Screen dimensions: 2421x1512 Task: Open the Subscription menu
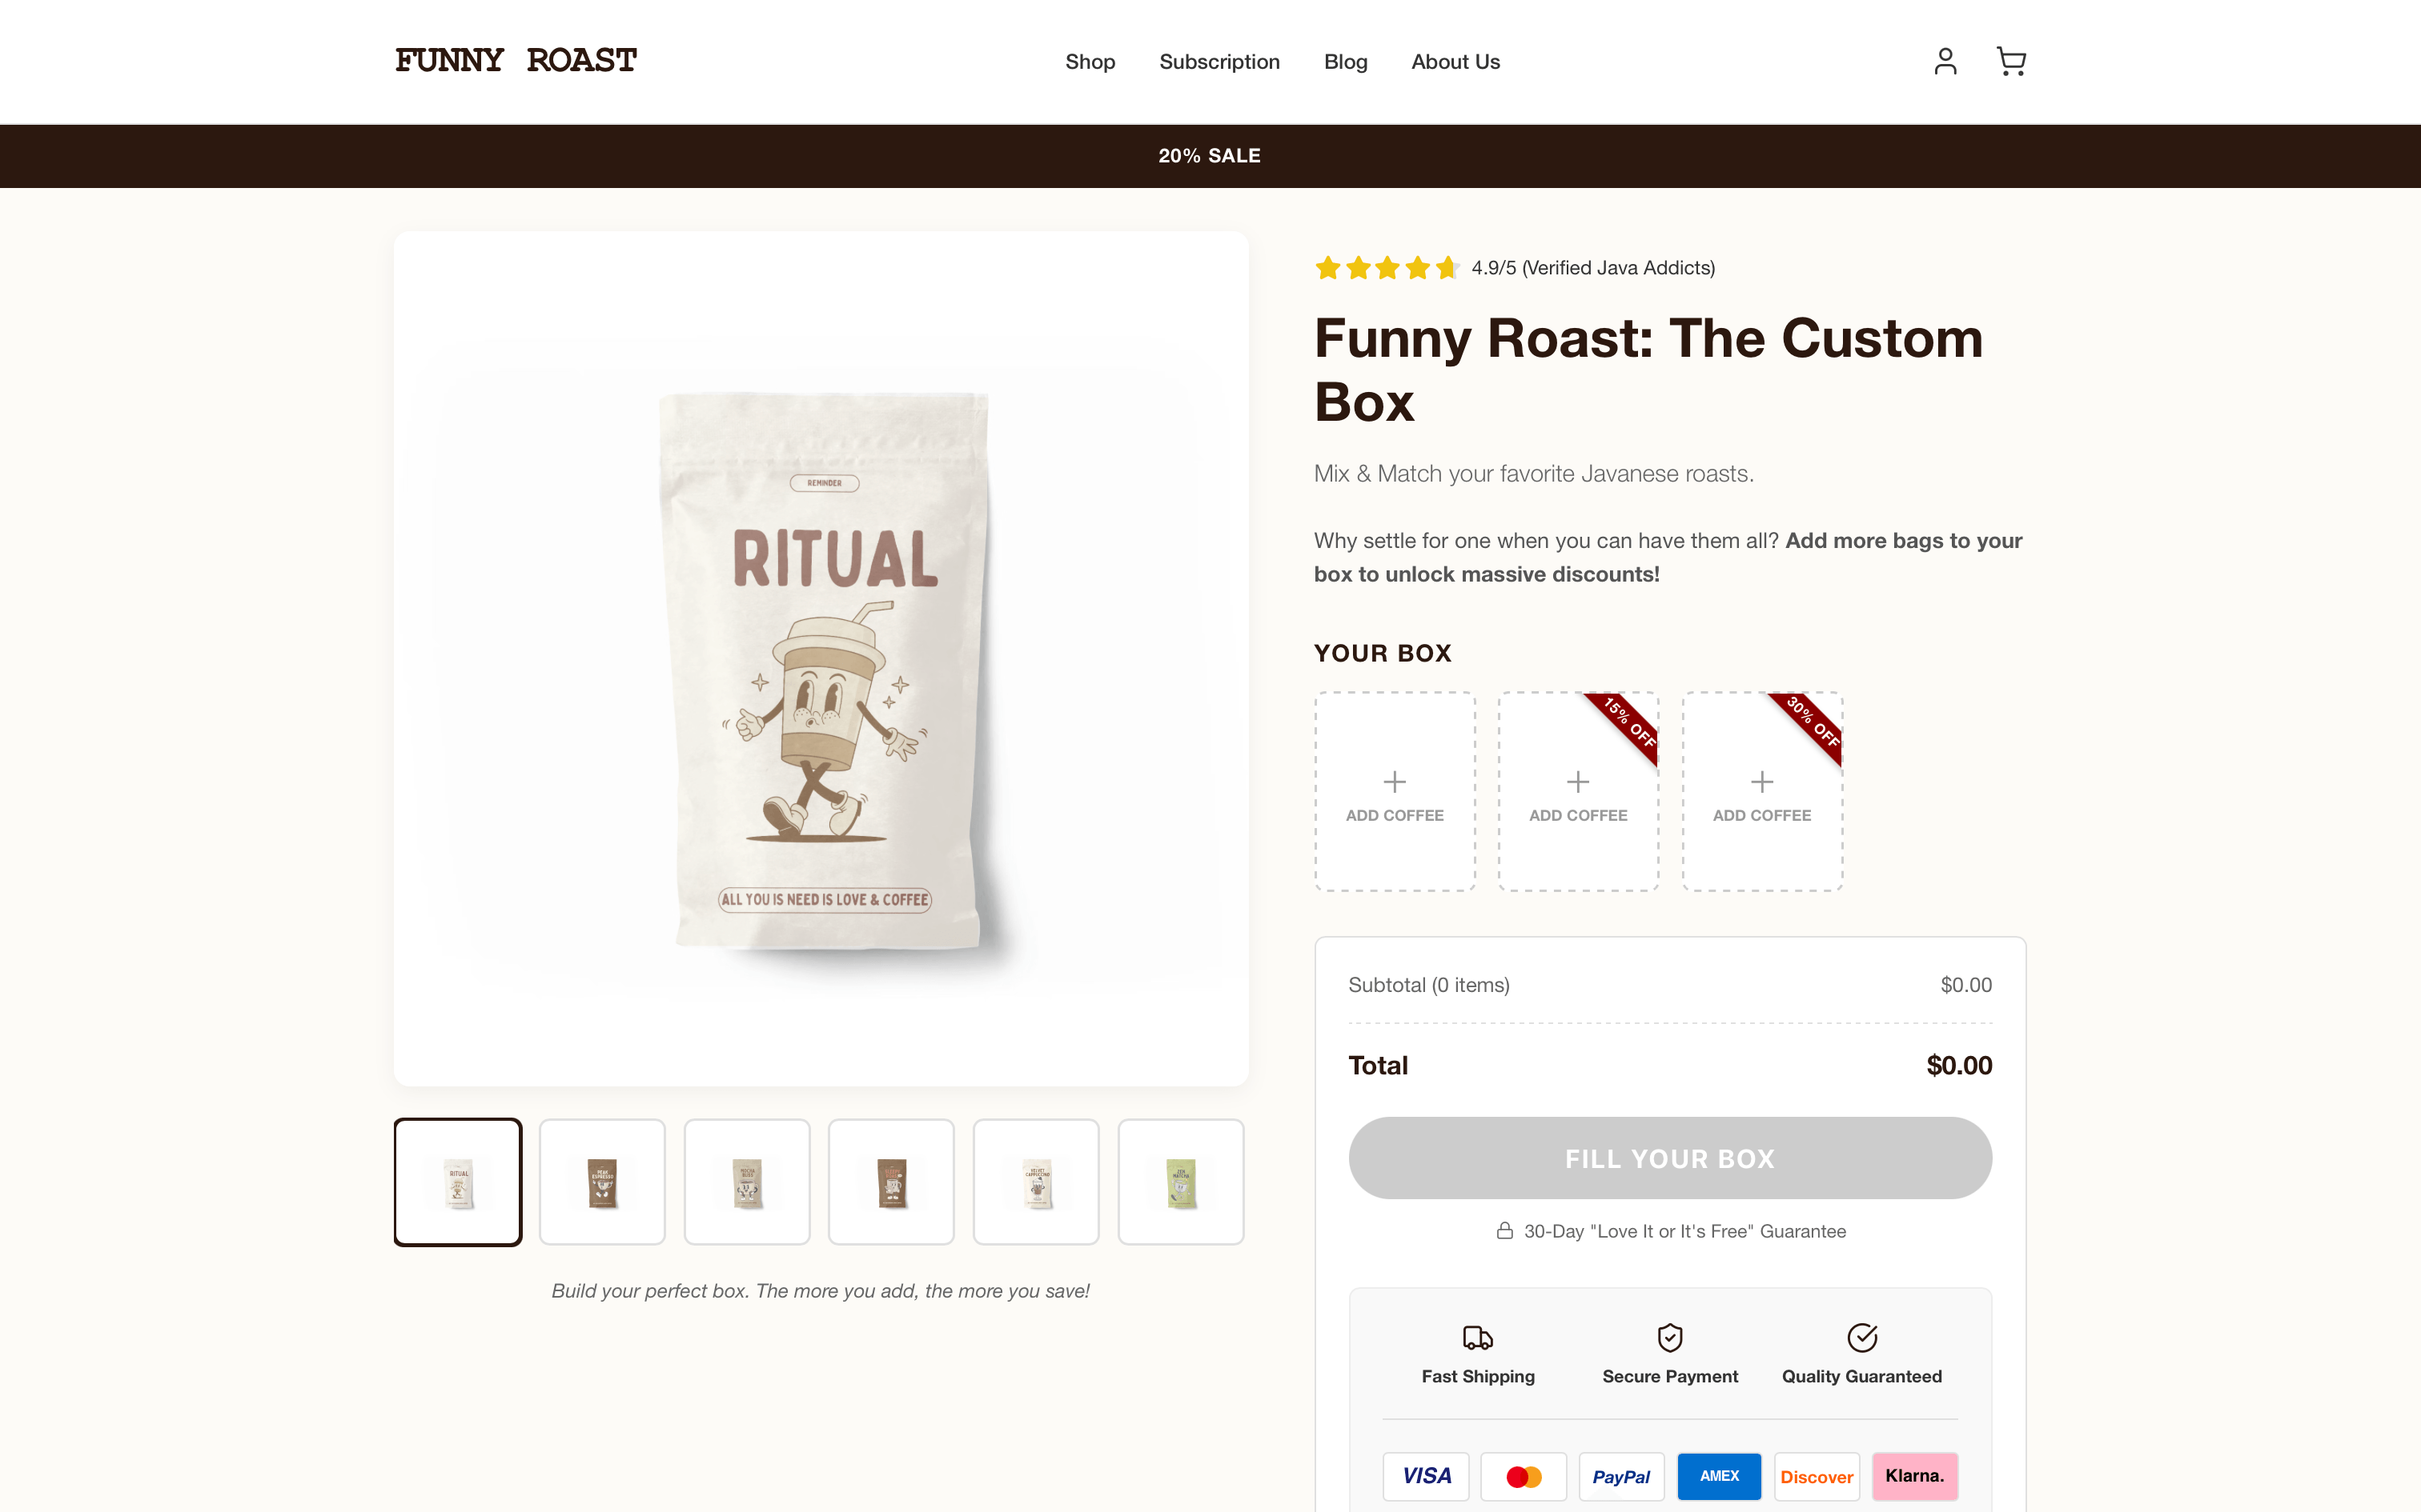pyautogui.click(x=1219, y=61)
